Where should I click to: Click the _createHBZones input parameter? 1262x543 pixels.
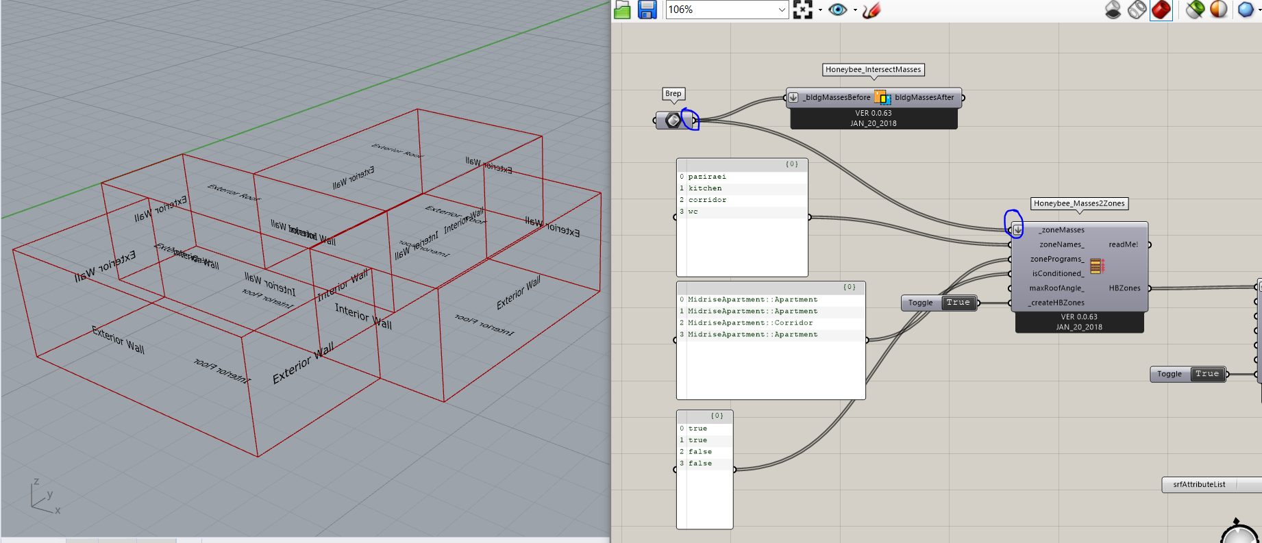1056,303
